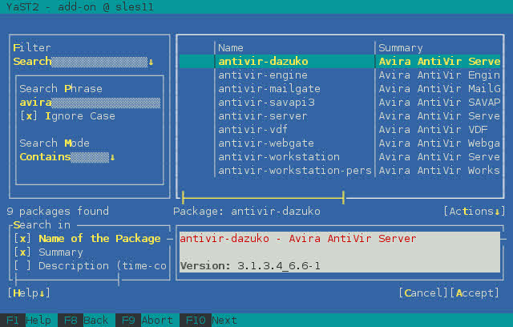Select the antivir-savapi3 package row

click(340, 103)
